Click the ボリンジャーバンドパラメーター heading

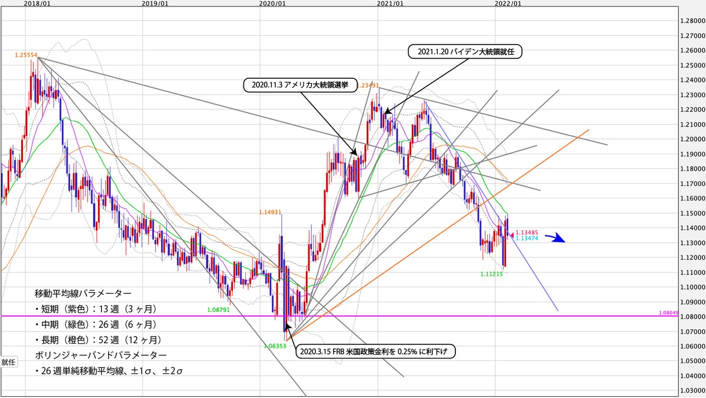tap(100, 356)
